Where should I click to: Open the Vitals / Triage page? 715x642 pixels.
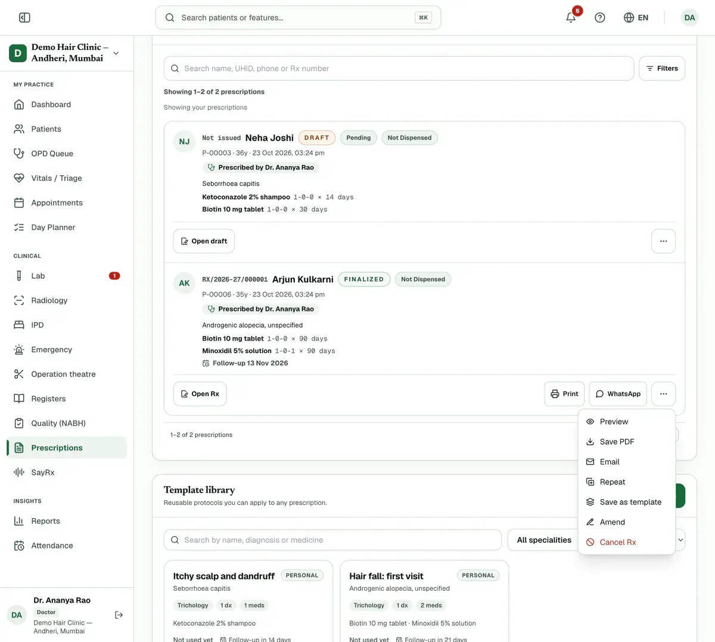[67, 178]
